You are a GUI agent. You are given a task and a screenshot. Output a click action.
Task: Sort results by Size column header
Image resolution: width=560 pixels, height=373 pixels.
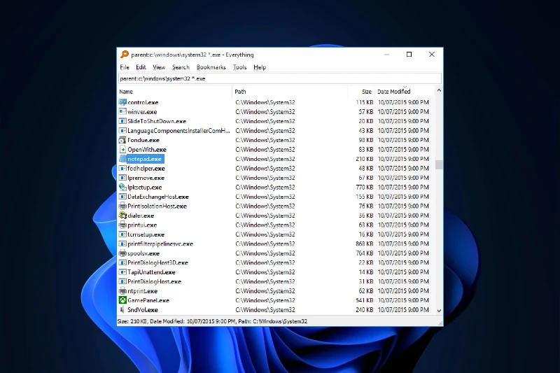(x=360, y=92)
